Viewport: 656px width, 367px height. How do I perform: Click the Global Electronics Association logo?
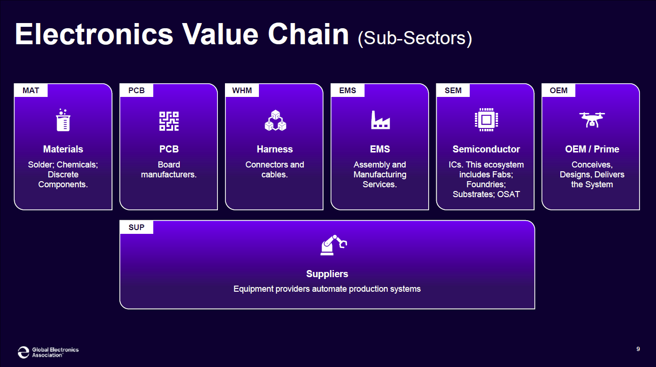pyautogui.click(x=48, y=352)
